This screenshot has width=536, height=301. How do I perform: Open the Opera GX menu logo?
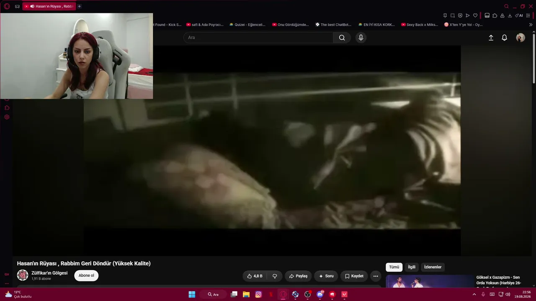(7, 6)
